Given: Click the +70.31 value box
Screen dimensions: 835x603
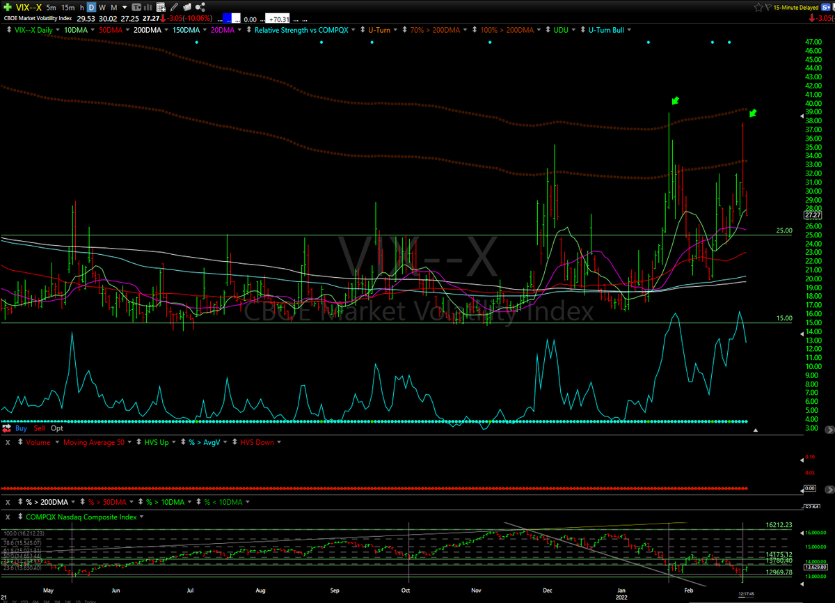Looking at the screenshot, I should [278, 19].
